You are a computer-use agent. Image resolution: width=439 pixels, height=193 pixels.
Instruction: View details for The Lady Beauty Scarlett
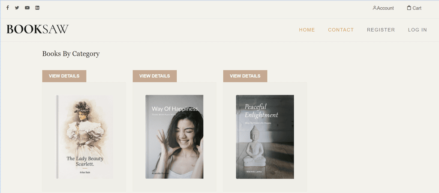64,76
